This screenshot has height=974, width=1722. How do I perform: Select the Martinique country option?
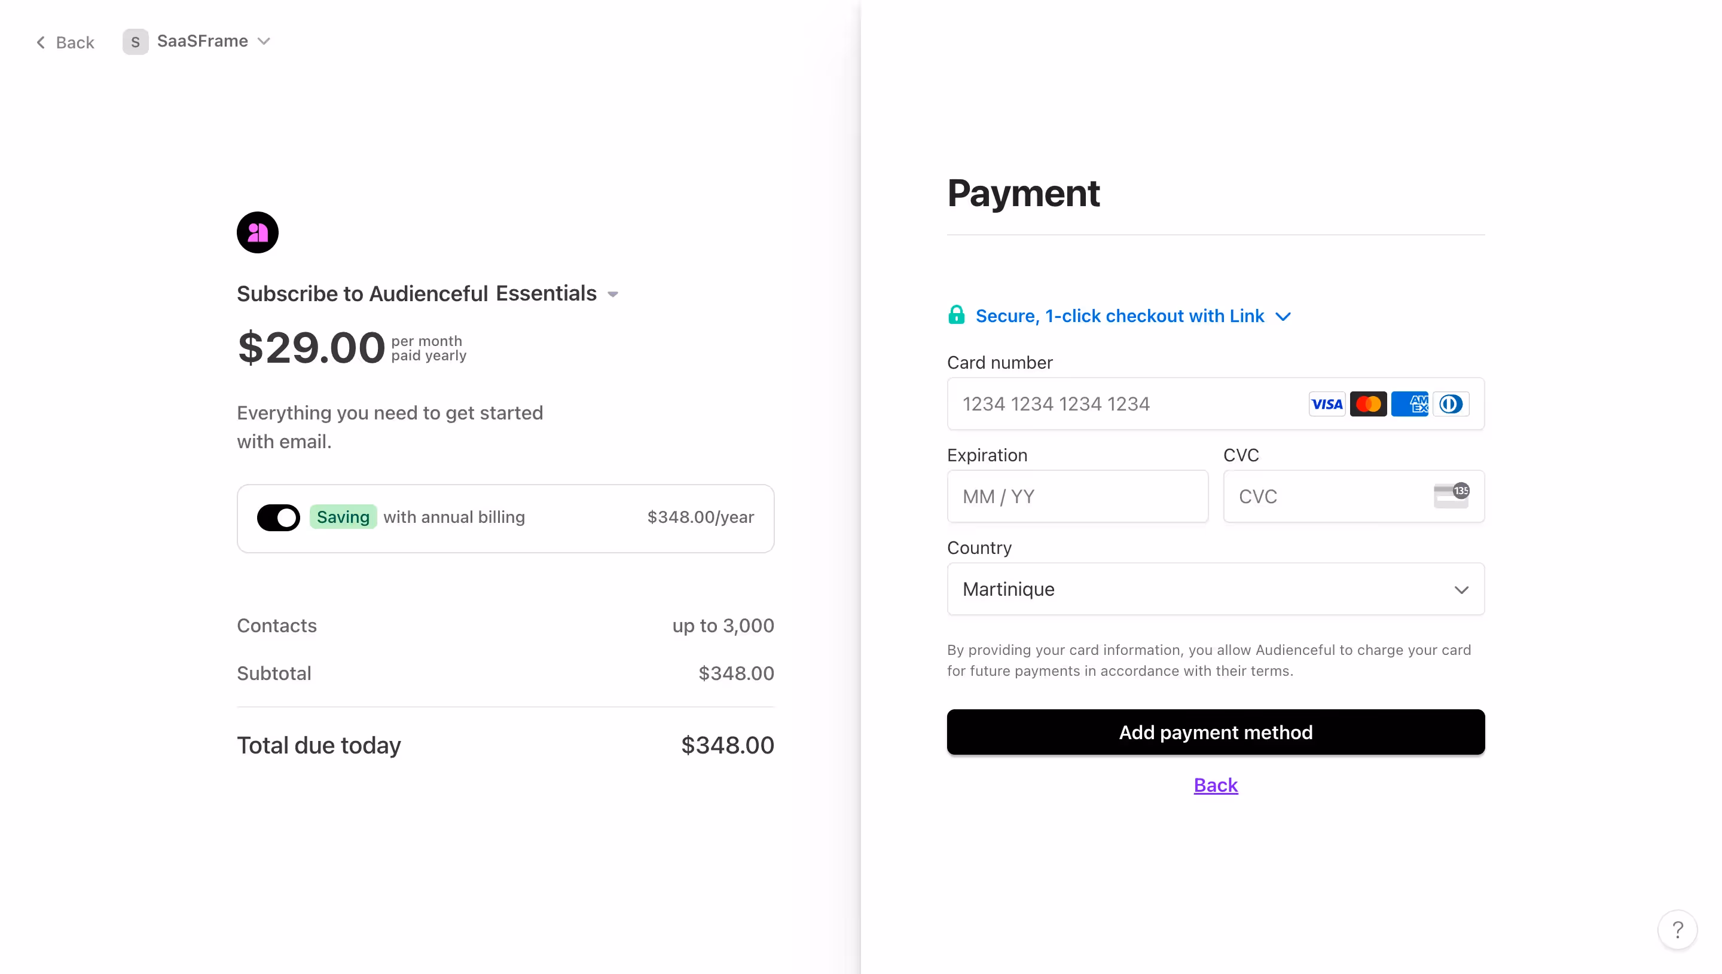1215,589
